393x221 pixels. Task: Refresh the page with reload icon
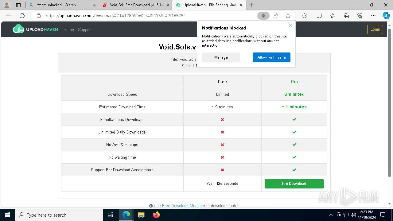click(22, 16)
